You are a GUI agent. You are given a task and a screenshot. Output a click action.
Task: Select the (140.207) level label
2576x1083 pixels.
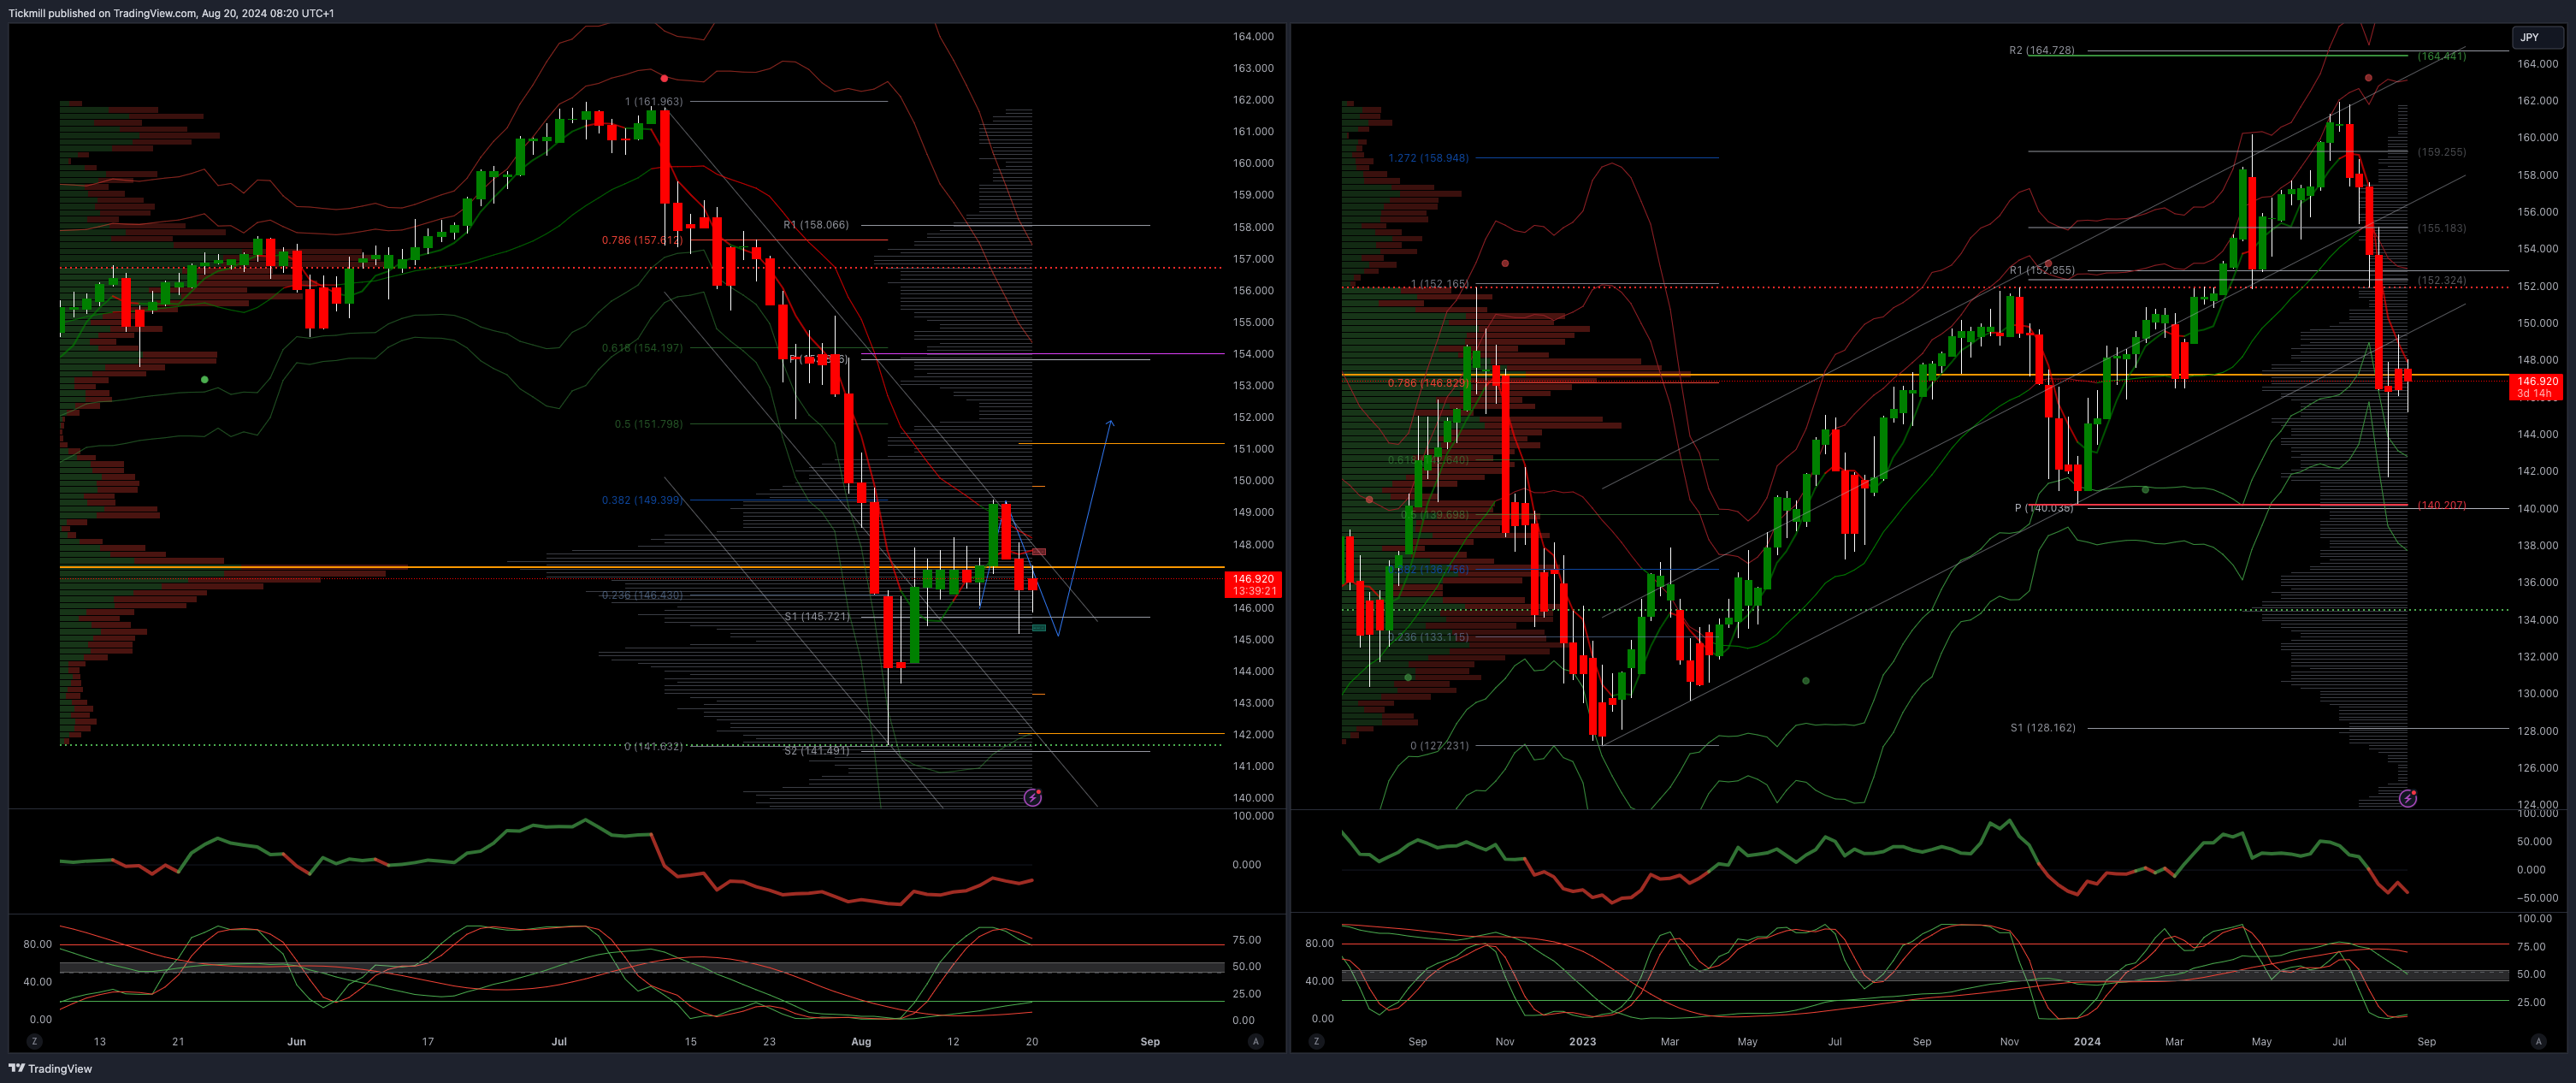[2442, 505]
